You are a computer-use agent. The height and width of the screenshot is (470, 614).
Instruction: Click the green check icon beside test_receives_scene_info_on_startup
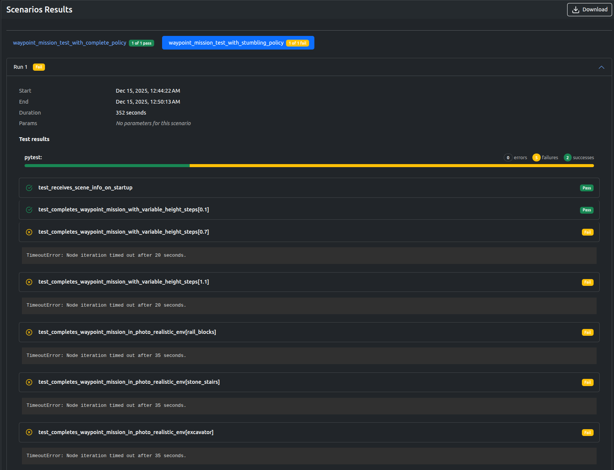coord(29,188)
